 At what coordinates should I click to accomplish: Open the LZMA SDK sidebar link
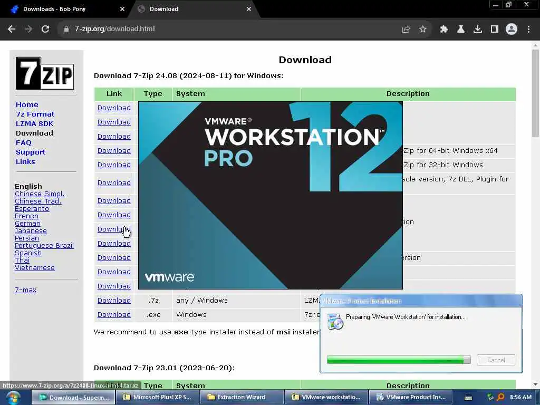click(x=34, y=123)
